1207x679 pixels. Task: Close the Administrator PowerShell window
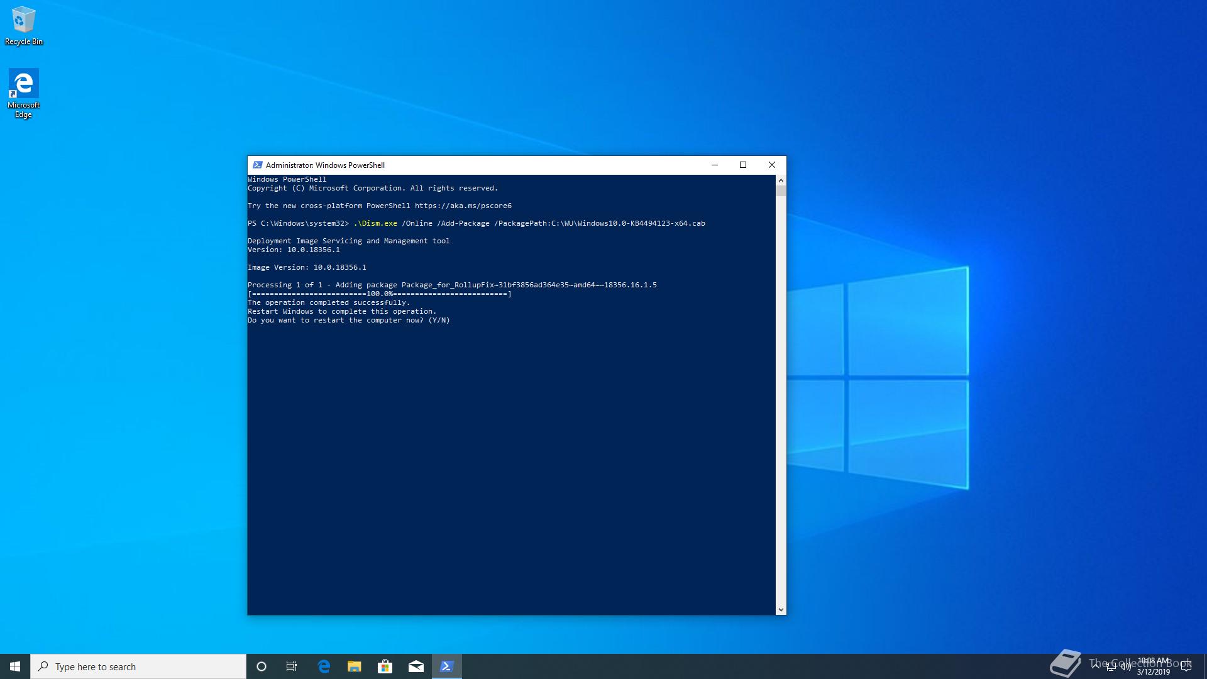[x=772, y=165]
